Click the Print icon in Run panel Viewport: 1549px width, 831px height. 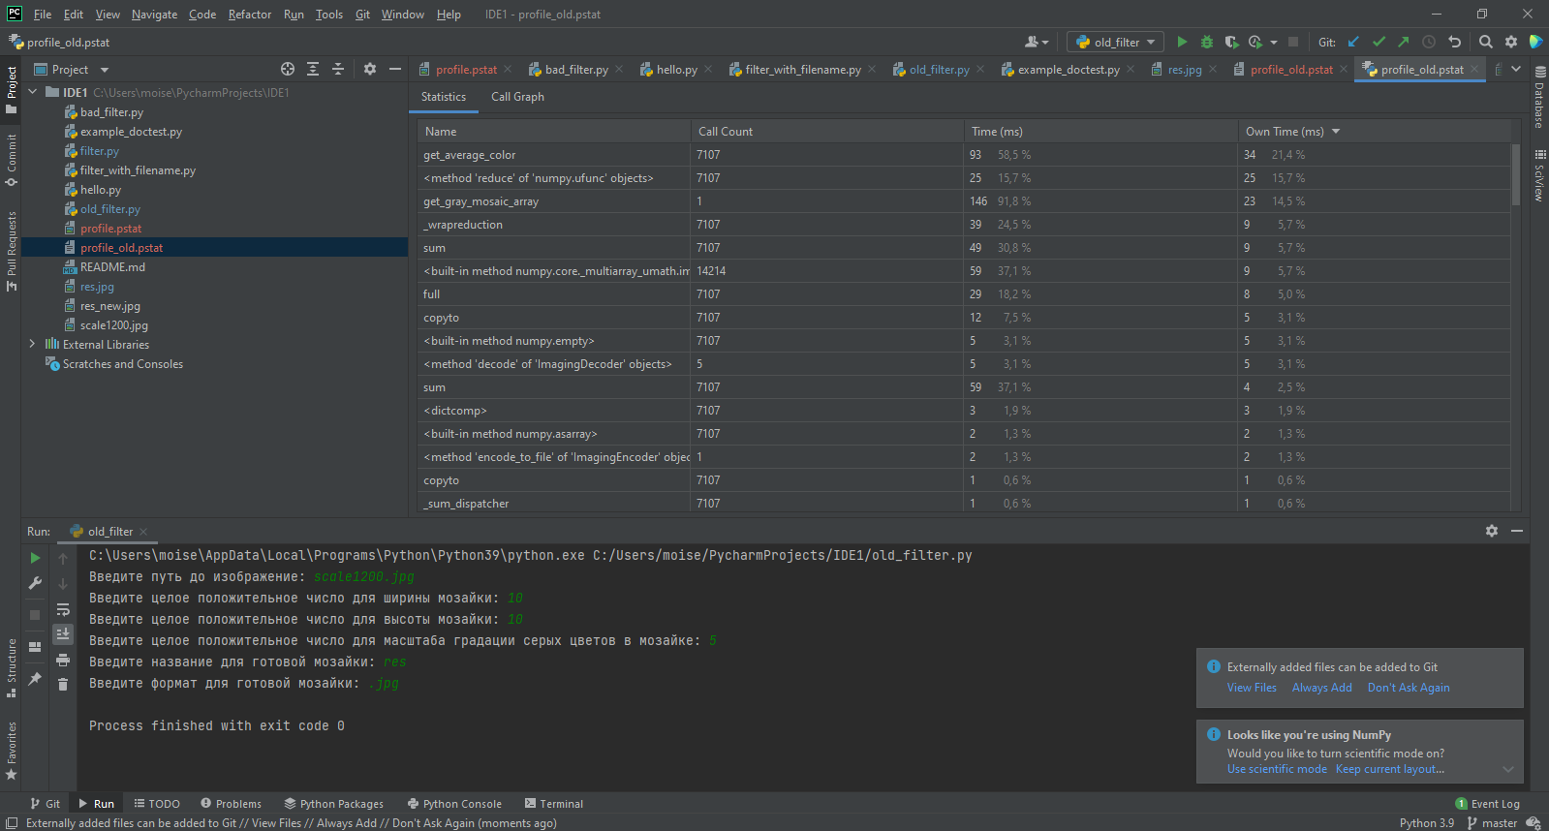[x=63, y=660]
